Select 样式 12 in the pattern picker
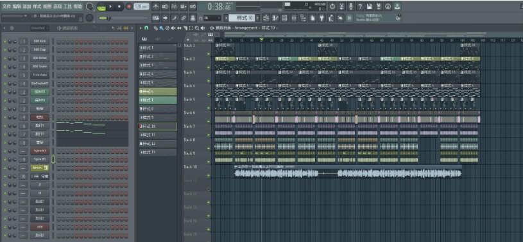This screenshot has height=242, width=523. point(158,144)
